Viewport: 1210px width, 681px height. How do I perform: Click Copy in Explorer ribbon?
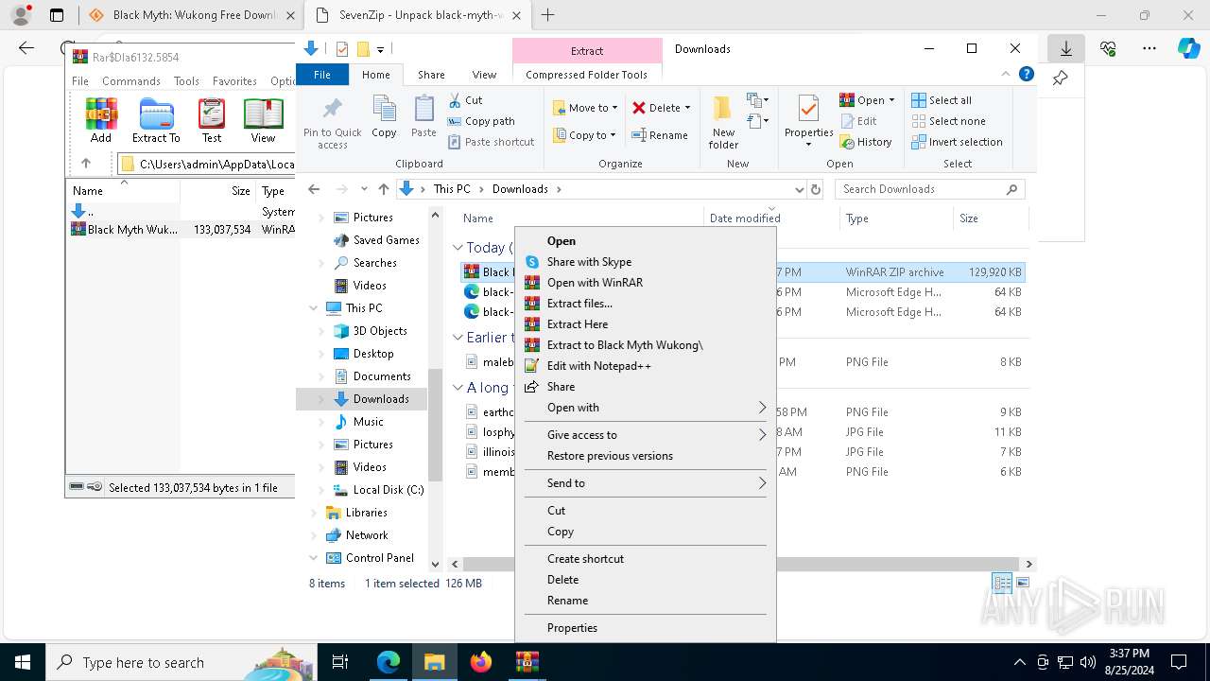(x=384, y=117)
